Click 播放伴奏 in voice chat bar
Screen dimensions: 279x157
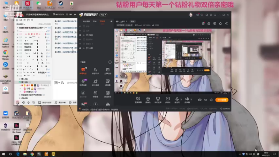click(60, 103)
